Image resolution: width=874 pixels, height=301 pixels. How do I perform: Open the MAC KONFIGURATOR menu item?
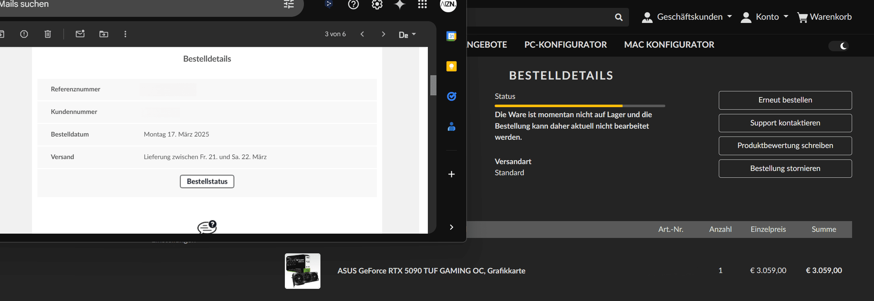click(669, 45)
